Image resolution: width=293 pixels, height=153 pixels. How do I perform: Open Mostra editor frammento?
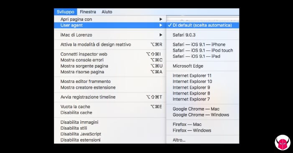pos(110,81)
